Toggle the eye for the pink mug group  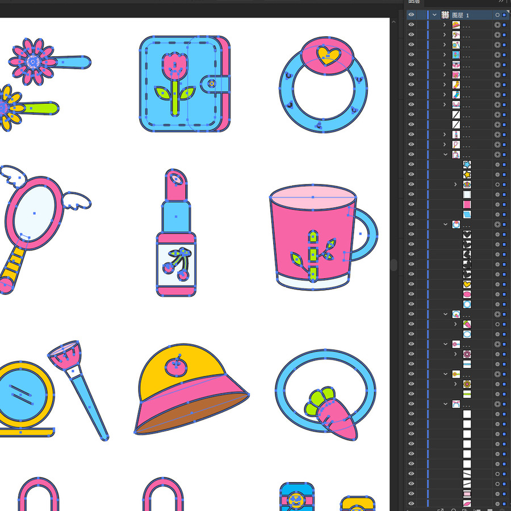(411, 74)
